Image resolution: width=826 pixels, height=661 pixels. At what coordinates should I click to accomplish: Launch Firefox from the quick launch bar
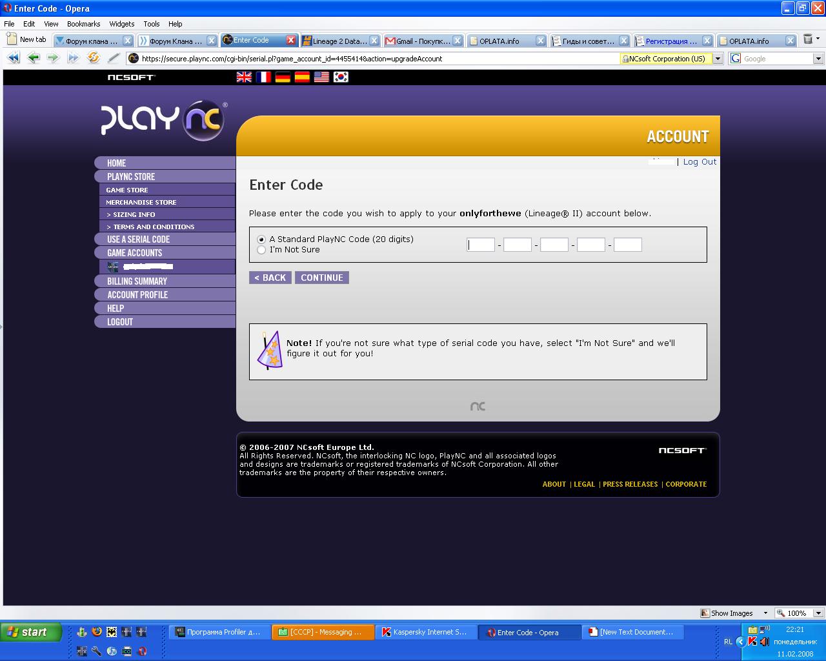[97, 632]
